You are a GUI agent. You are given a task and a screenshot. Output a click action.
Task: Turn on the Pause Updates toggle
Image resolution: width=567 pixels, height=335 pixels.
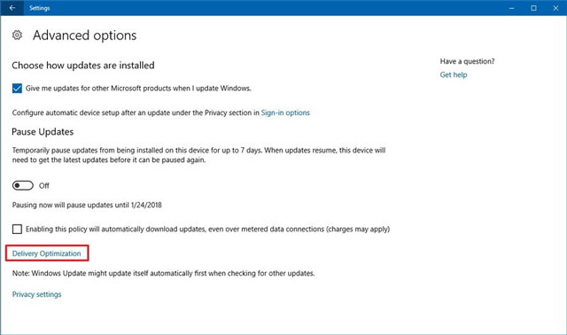point(23,185)
